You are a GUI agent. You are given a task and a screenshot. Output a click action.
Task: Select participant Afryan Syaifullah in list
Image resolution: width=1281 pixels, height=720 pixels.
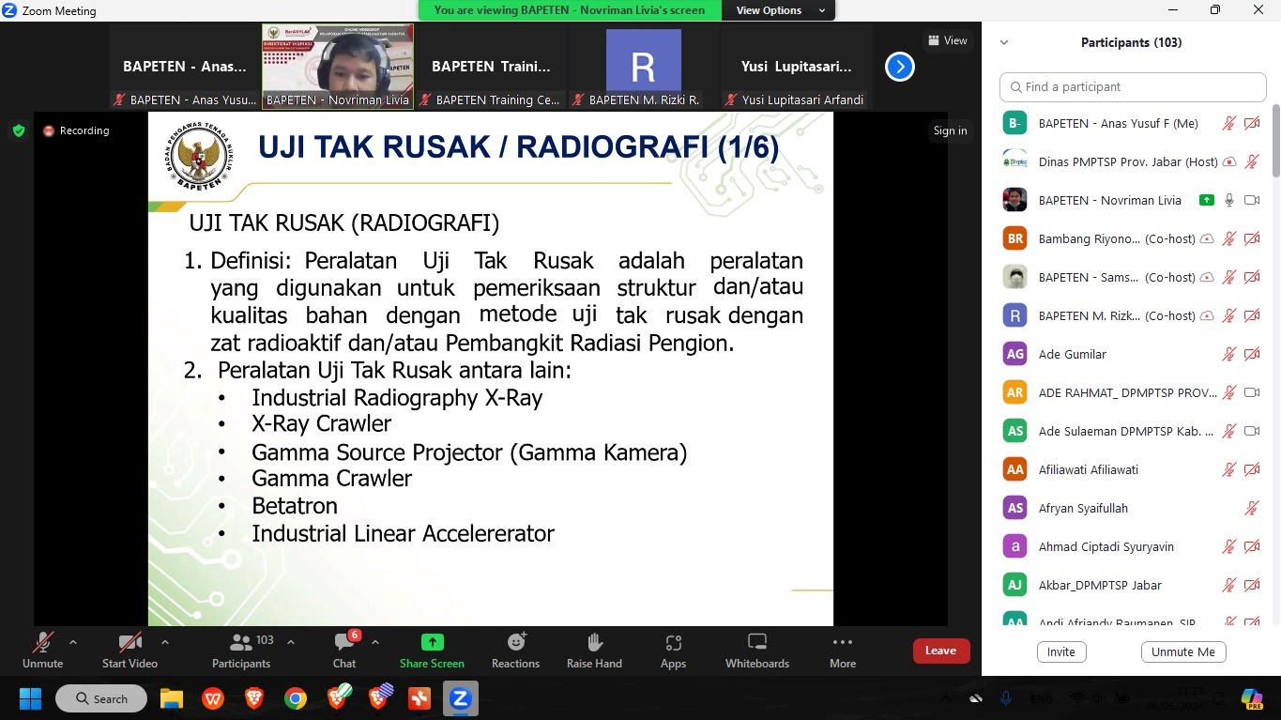coord(1131,508)
